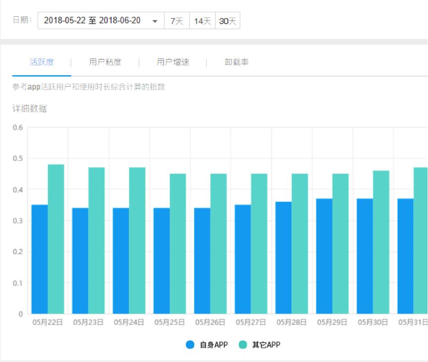Image resolution: width=428 pixels, height=362 pixels.
Task: Switch to the 活跃度 tab
Action: coord(42,62)
